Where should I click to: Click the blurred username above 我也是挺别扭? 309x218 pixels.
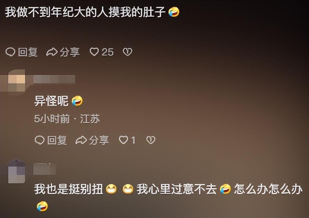pyautogui.click(x=44, y=169)
